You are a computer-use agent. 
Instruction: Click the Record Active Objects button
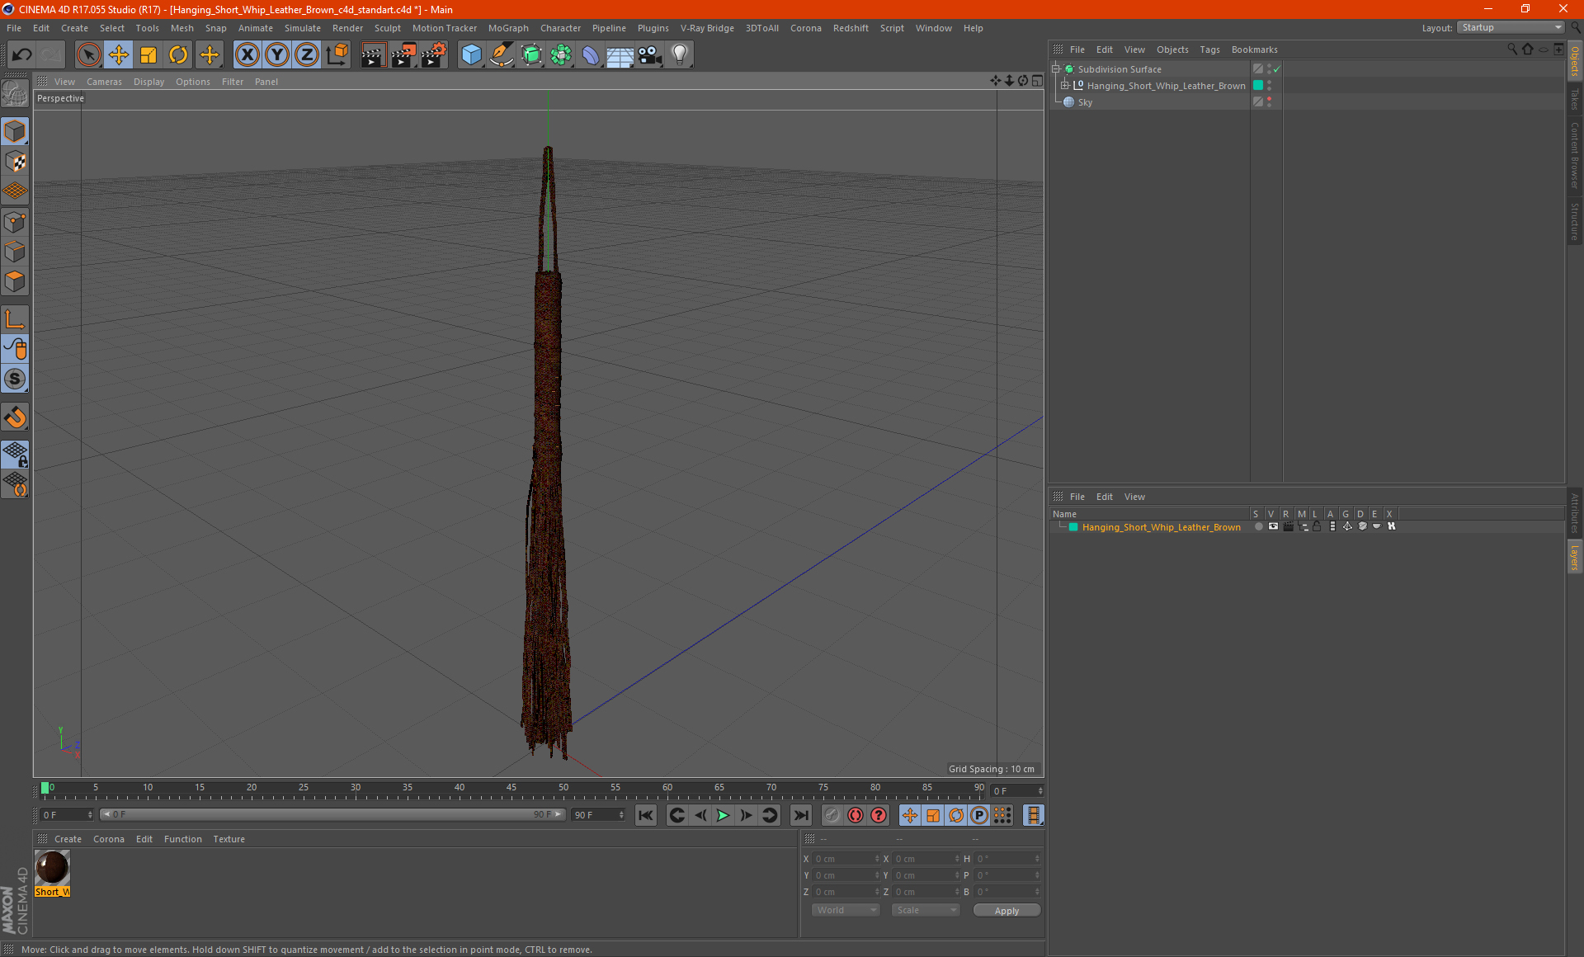click(856, 815)
